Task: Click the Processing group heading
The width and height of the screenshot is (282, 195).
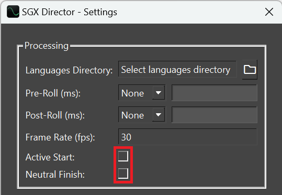Action: 47,46
